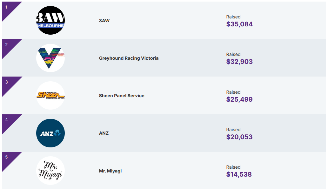
Task: Click the ANZ bank logo
Action: point(50,133)
